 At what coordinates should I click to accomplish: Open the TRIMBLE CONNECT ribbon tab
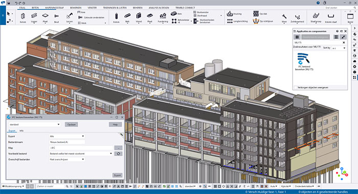pos(185,8)
